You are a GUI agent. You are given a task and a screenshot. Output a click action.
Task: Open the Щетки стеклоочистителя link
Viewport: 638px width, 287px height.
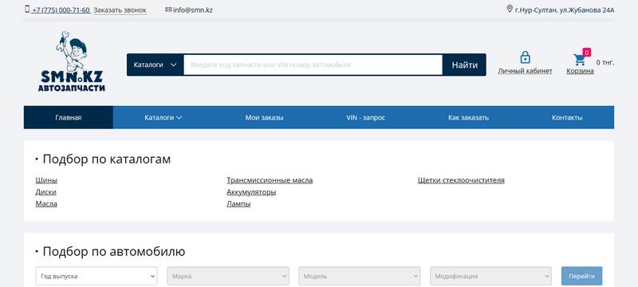point(461,180)
